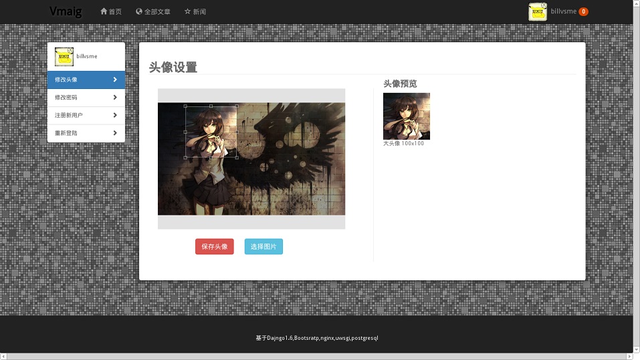Open the billvsme user menu in navbar

coord(563,11)
